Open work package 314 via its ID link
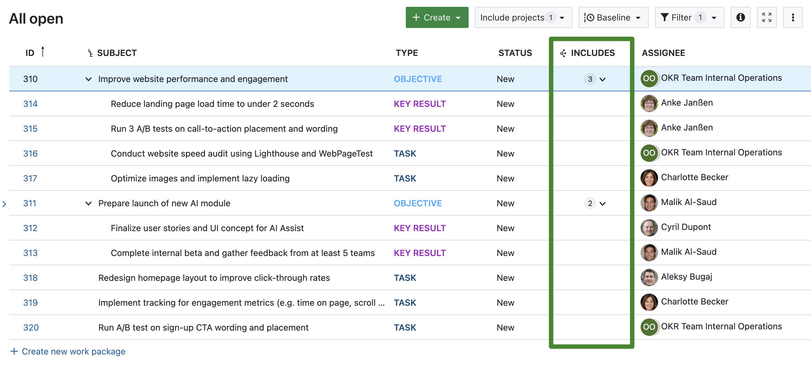This screenshot has width=811, height=366. 30,103
